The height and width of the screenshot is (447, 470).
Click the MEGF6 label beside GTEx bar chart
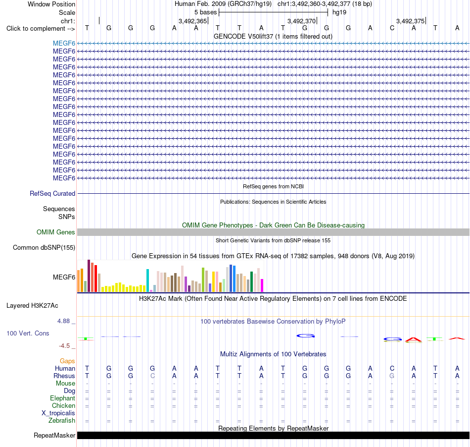coord(64,277)
